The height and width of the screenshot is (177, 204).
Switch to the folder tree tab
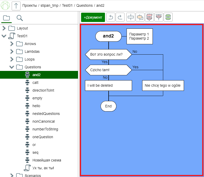(6, 18)
